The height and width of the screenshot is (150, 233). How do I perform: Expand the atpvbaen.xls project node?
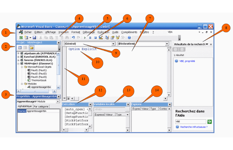[x=18, y=53]
